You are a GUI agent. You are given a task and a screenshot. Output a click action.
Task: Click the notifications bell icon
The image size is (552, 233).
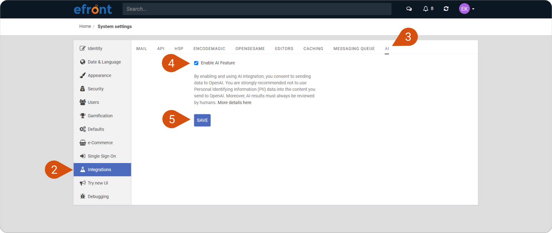[426, 9]
